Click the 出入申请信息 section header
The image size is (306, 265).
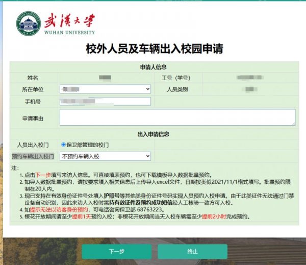[x=153, y=134]
